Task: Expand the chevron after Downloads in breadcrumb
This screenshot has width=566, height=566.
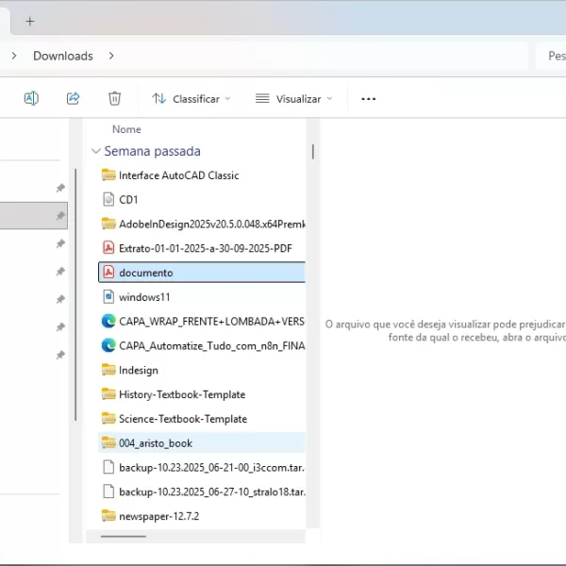Action: coord(111,56)
